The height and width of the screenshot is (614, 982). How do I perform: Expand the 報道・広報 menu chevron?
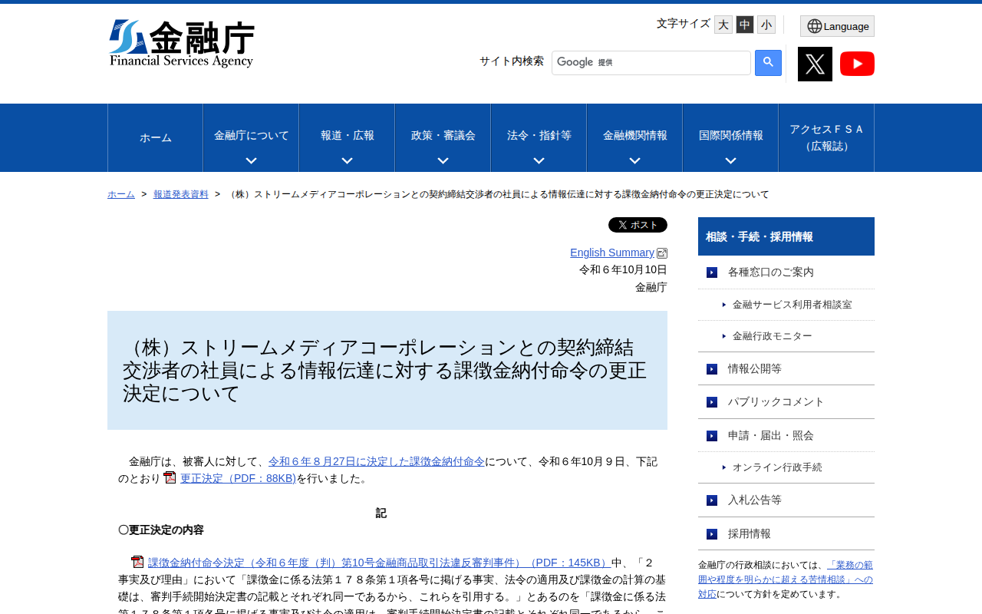(347, 160)
